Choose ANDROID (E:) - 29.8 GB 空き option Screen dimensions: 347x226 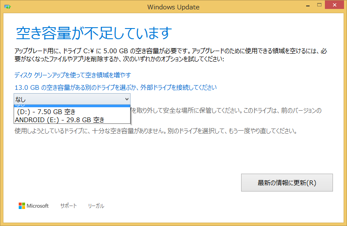click(x=72, y=120)
